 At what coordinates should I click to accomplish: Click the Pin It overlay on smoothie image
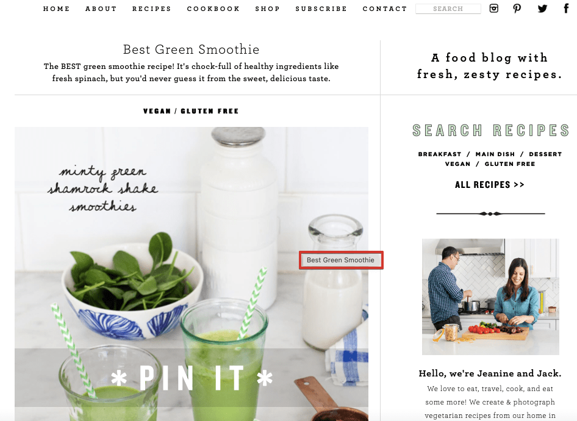192,378
